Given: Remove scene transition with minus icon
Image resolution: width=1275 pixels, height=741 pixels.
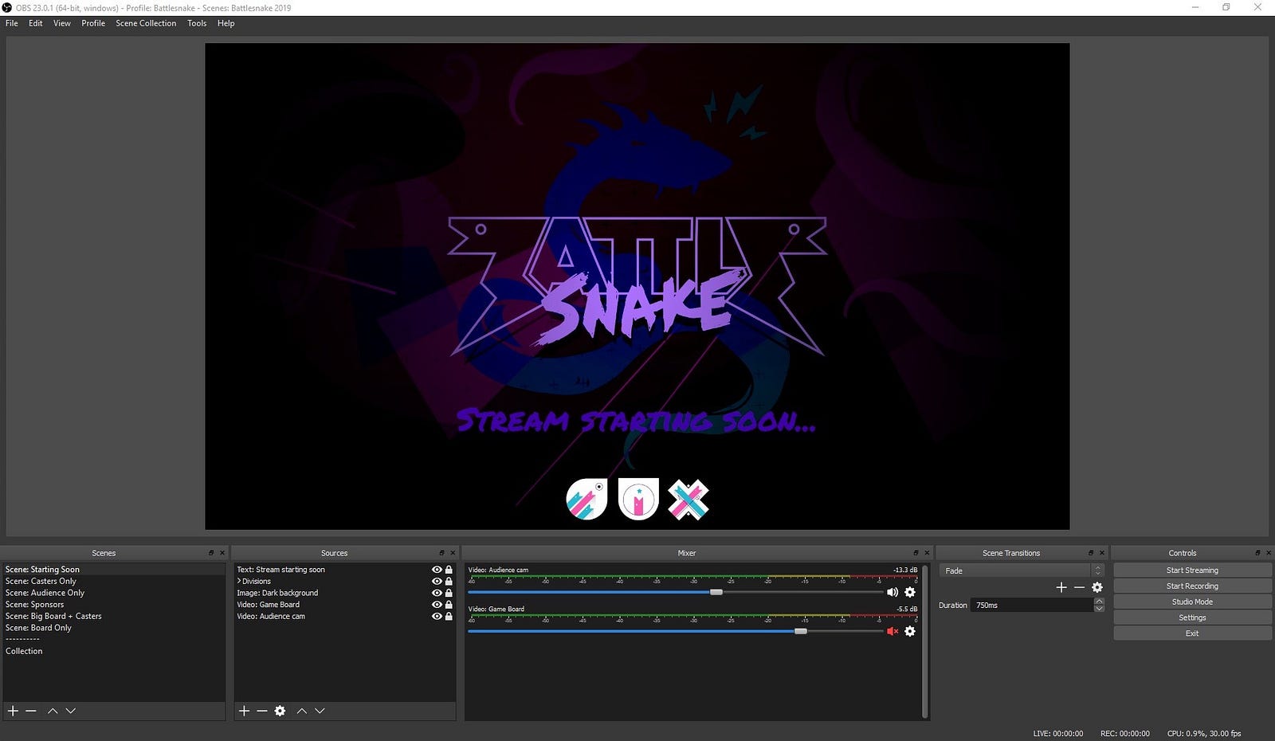Looking at the screenshot, I should click(x=1079, y=587).
